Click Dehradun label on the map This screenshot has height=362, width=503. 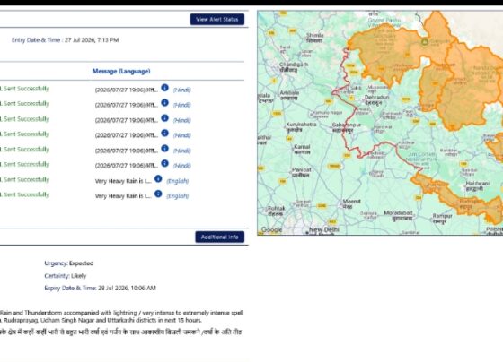coord(377,99)
